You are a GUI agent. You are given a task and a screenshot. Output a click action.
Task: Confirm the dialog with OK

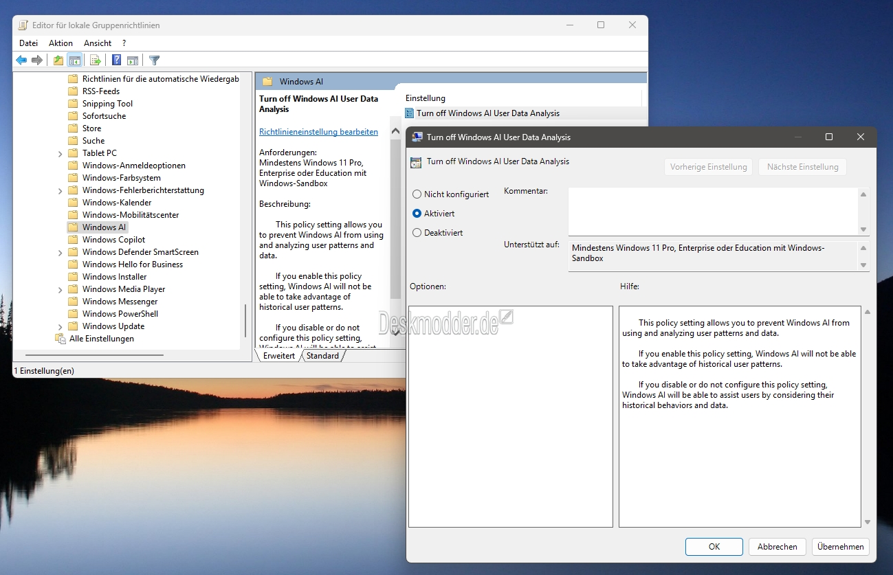pyautogui.click(x=714, y=547)
